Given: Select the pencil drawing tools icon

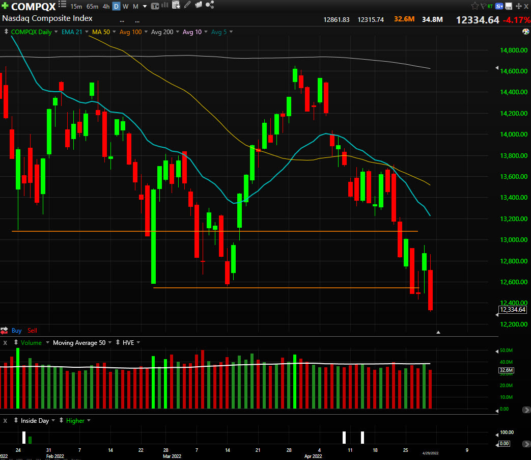Looking at the screenshot, I should click(187, 5).
